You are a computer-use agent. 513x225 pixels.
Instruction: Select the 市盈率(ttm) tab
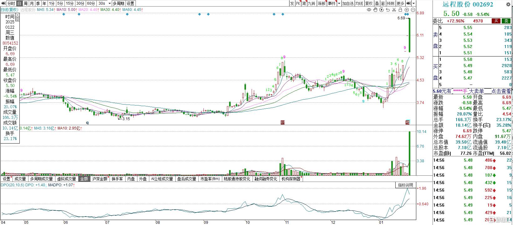210,179
